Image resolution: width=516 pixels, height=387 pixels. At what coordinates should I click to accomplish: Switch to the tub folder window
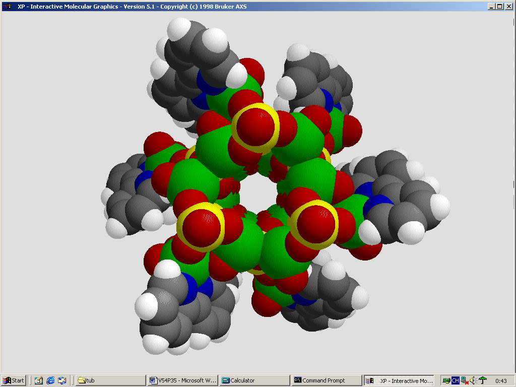coord(110,380)
